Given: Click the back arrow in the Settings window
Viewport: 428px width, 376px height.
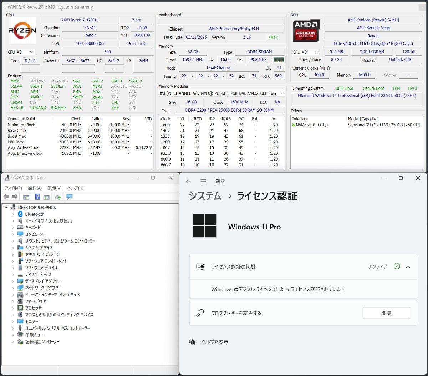Looking at the screenshot, I should pos(188,181).
